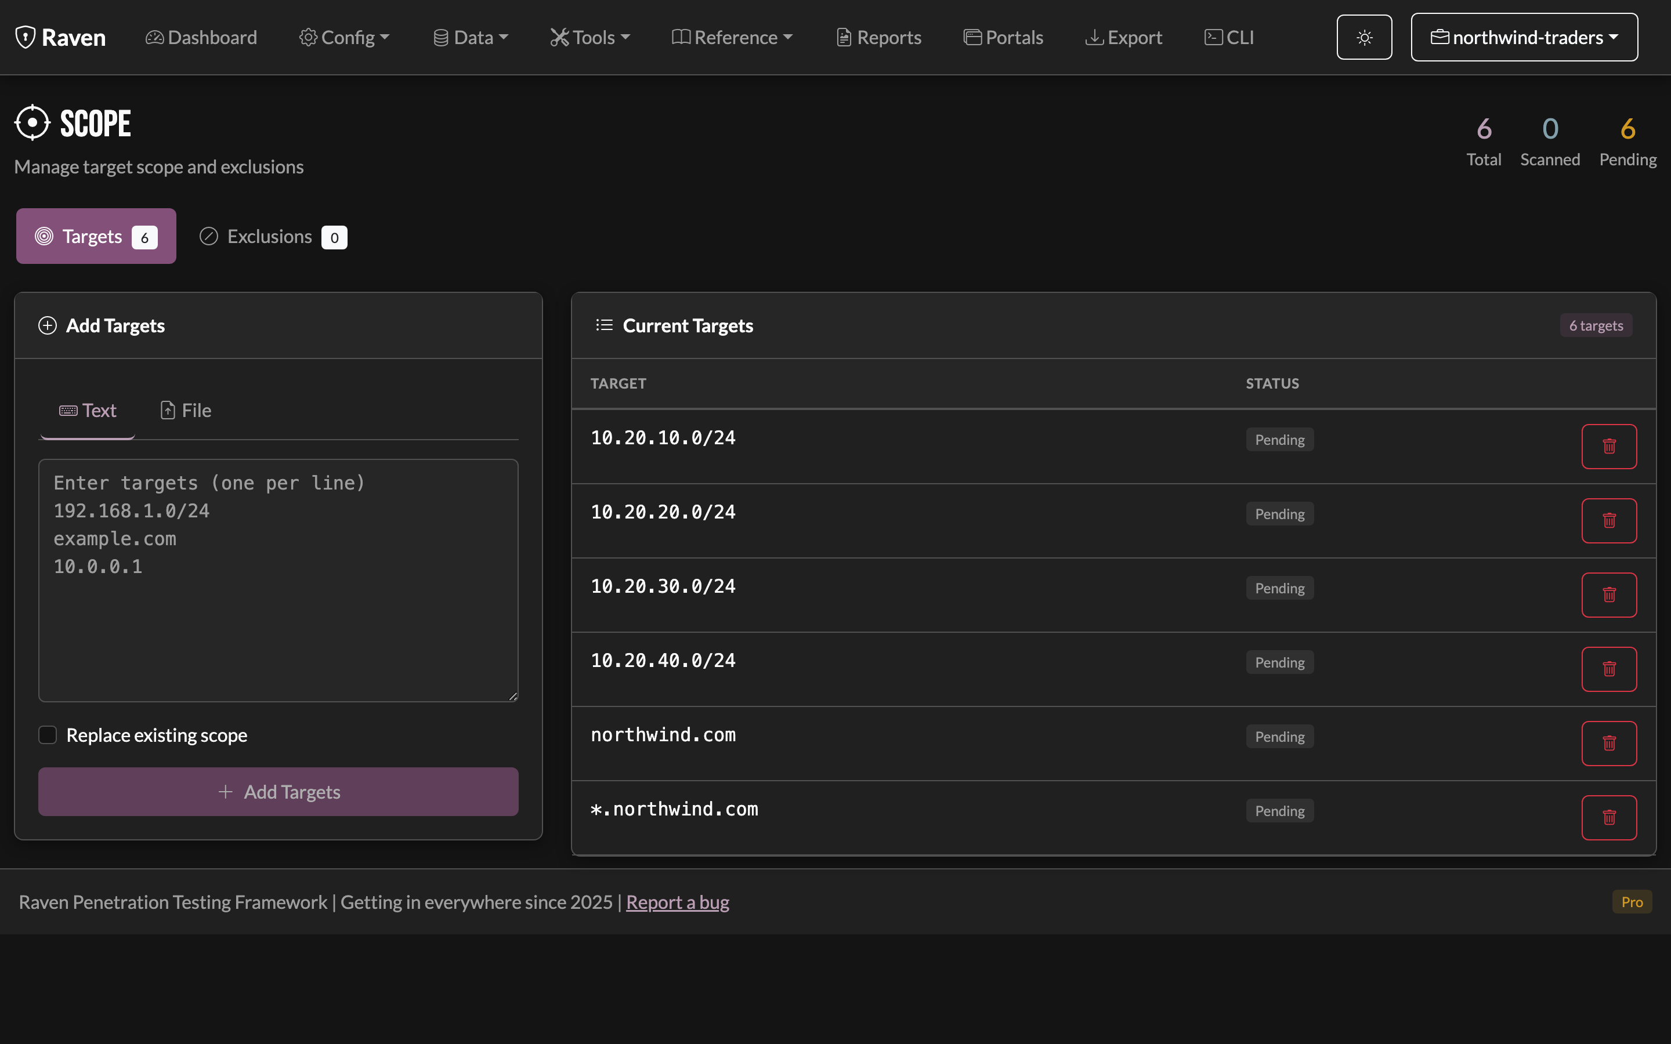This screenshot has width=1671, height=1044.
Task: Expand the Config dropdown menu
Action: 344,37
